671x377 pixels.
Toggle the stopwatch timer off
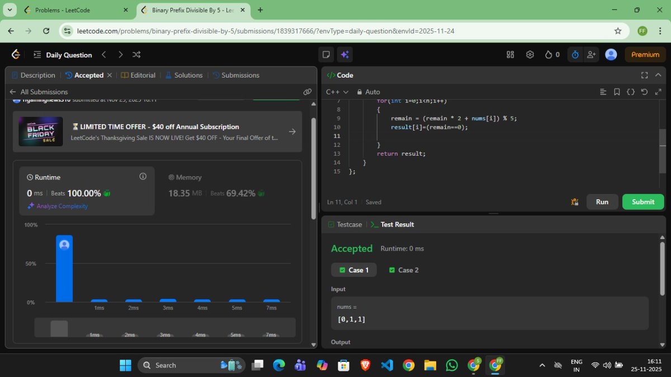tap(574, 54)
